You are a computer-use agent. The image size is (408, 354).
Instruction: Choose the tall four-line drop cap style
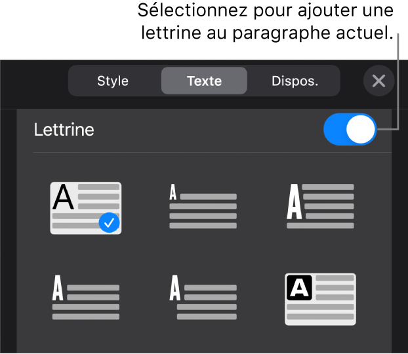320,206
